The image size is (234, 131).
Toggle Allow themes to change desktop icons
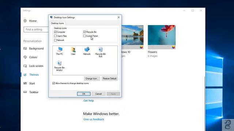click(x=54, y=83)
